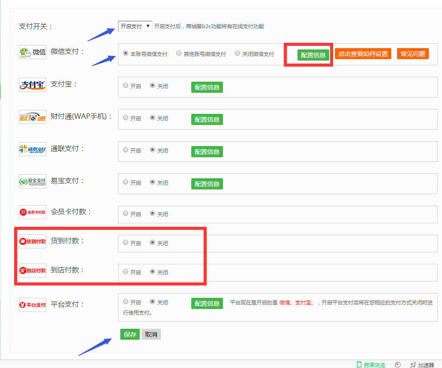Select the 关闭微信支付 radio button

tap(238, 53)
